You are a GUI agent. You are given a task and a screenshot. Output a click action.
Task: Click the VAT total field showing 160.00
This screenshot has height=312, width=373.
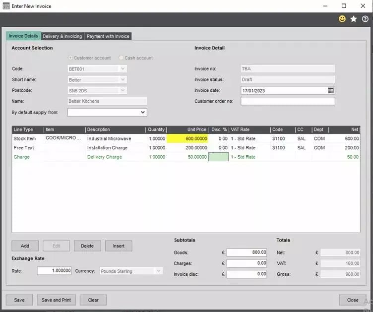click(340, 263)
